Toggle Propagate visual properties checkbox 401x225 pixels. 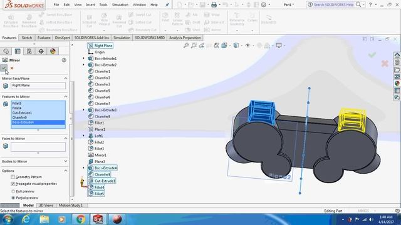click(x=13, y=184)
